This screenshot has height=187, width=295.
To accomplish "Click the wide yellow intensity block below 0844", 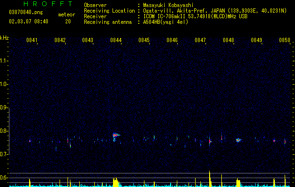I will click(116, 182).
